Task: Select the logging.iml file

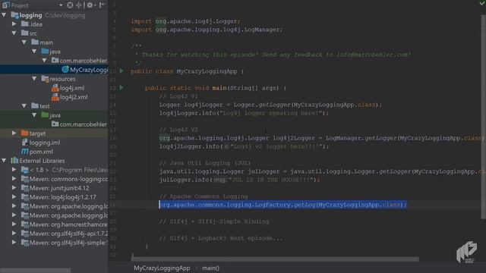Action: pyautogui.click(x=45, y=143)
